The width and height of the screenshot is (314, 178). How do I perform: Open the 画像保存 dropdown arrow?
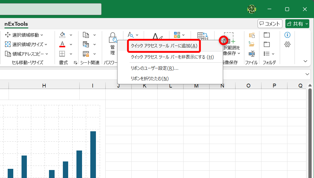click(x=239, y=54)
